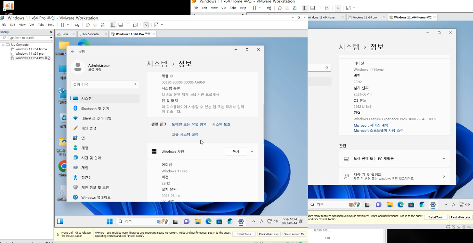This screenshot has height=243, width=473.
Task: Select Windows 11 x64 home in library tree
Action: pos(31,49)
